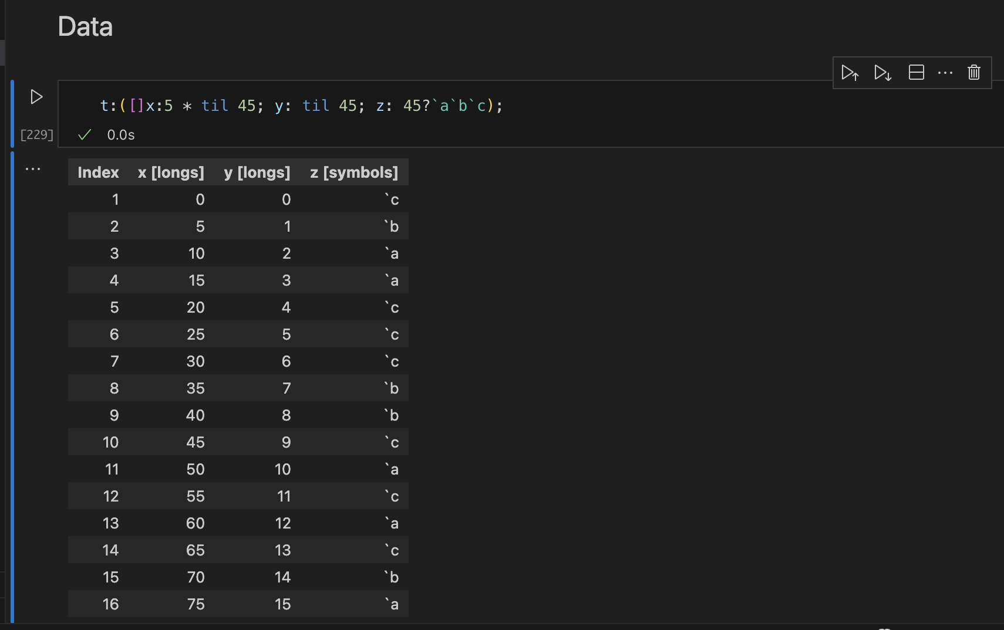The height and width of the screenshot is (630, 1004).
Task: Open additional commands from cell toolbar
Action: click(945, 72)
